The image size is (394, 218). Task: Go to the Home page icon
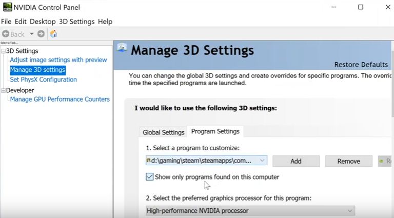click(53, 34)
